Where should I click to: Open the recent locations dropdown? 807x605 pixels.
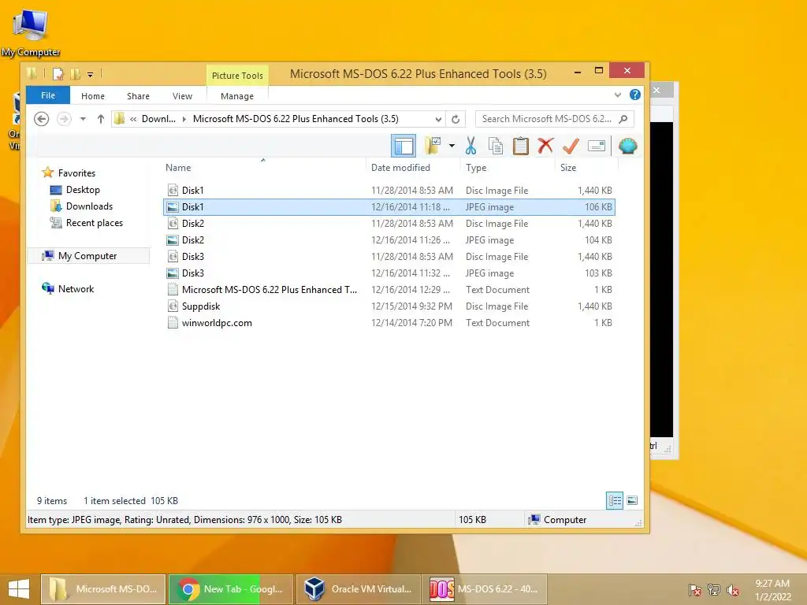point(83,119)
